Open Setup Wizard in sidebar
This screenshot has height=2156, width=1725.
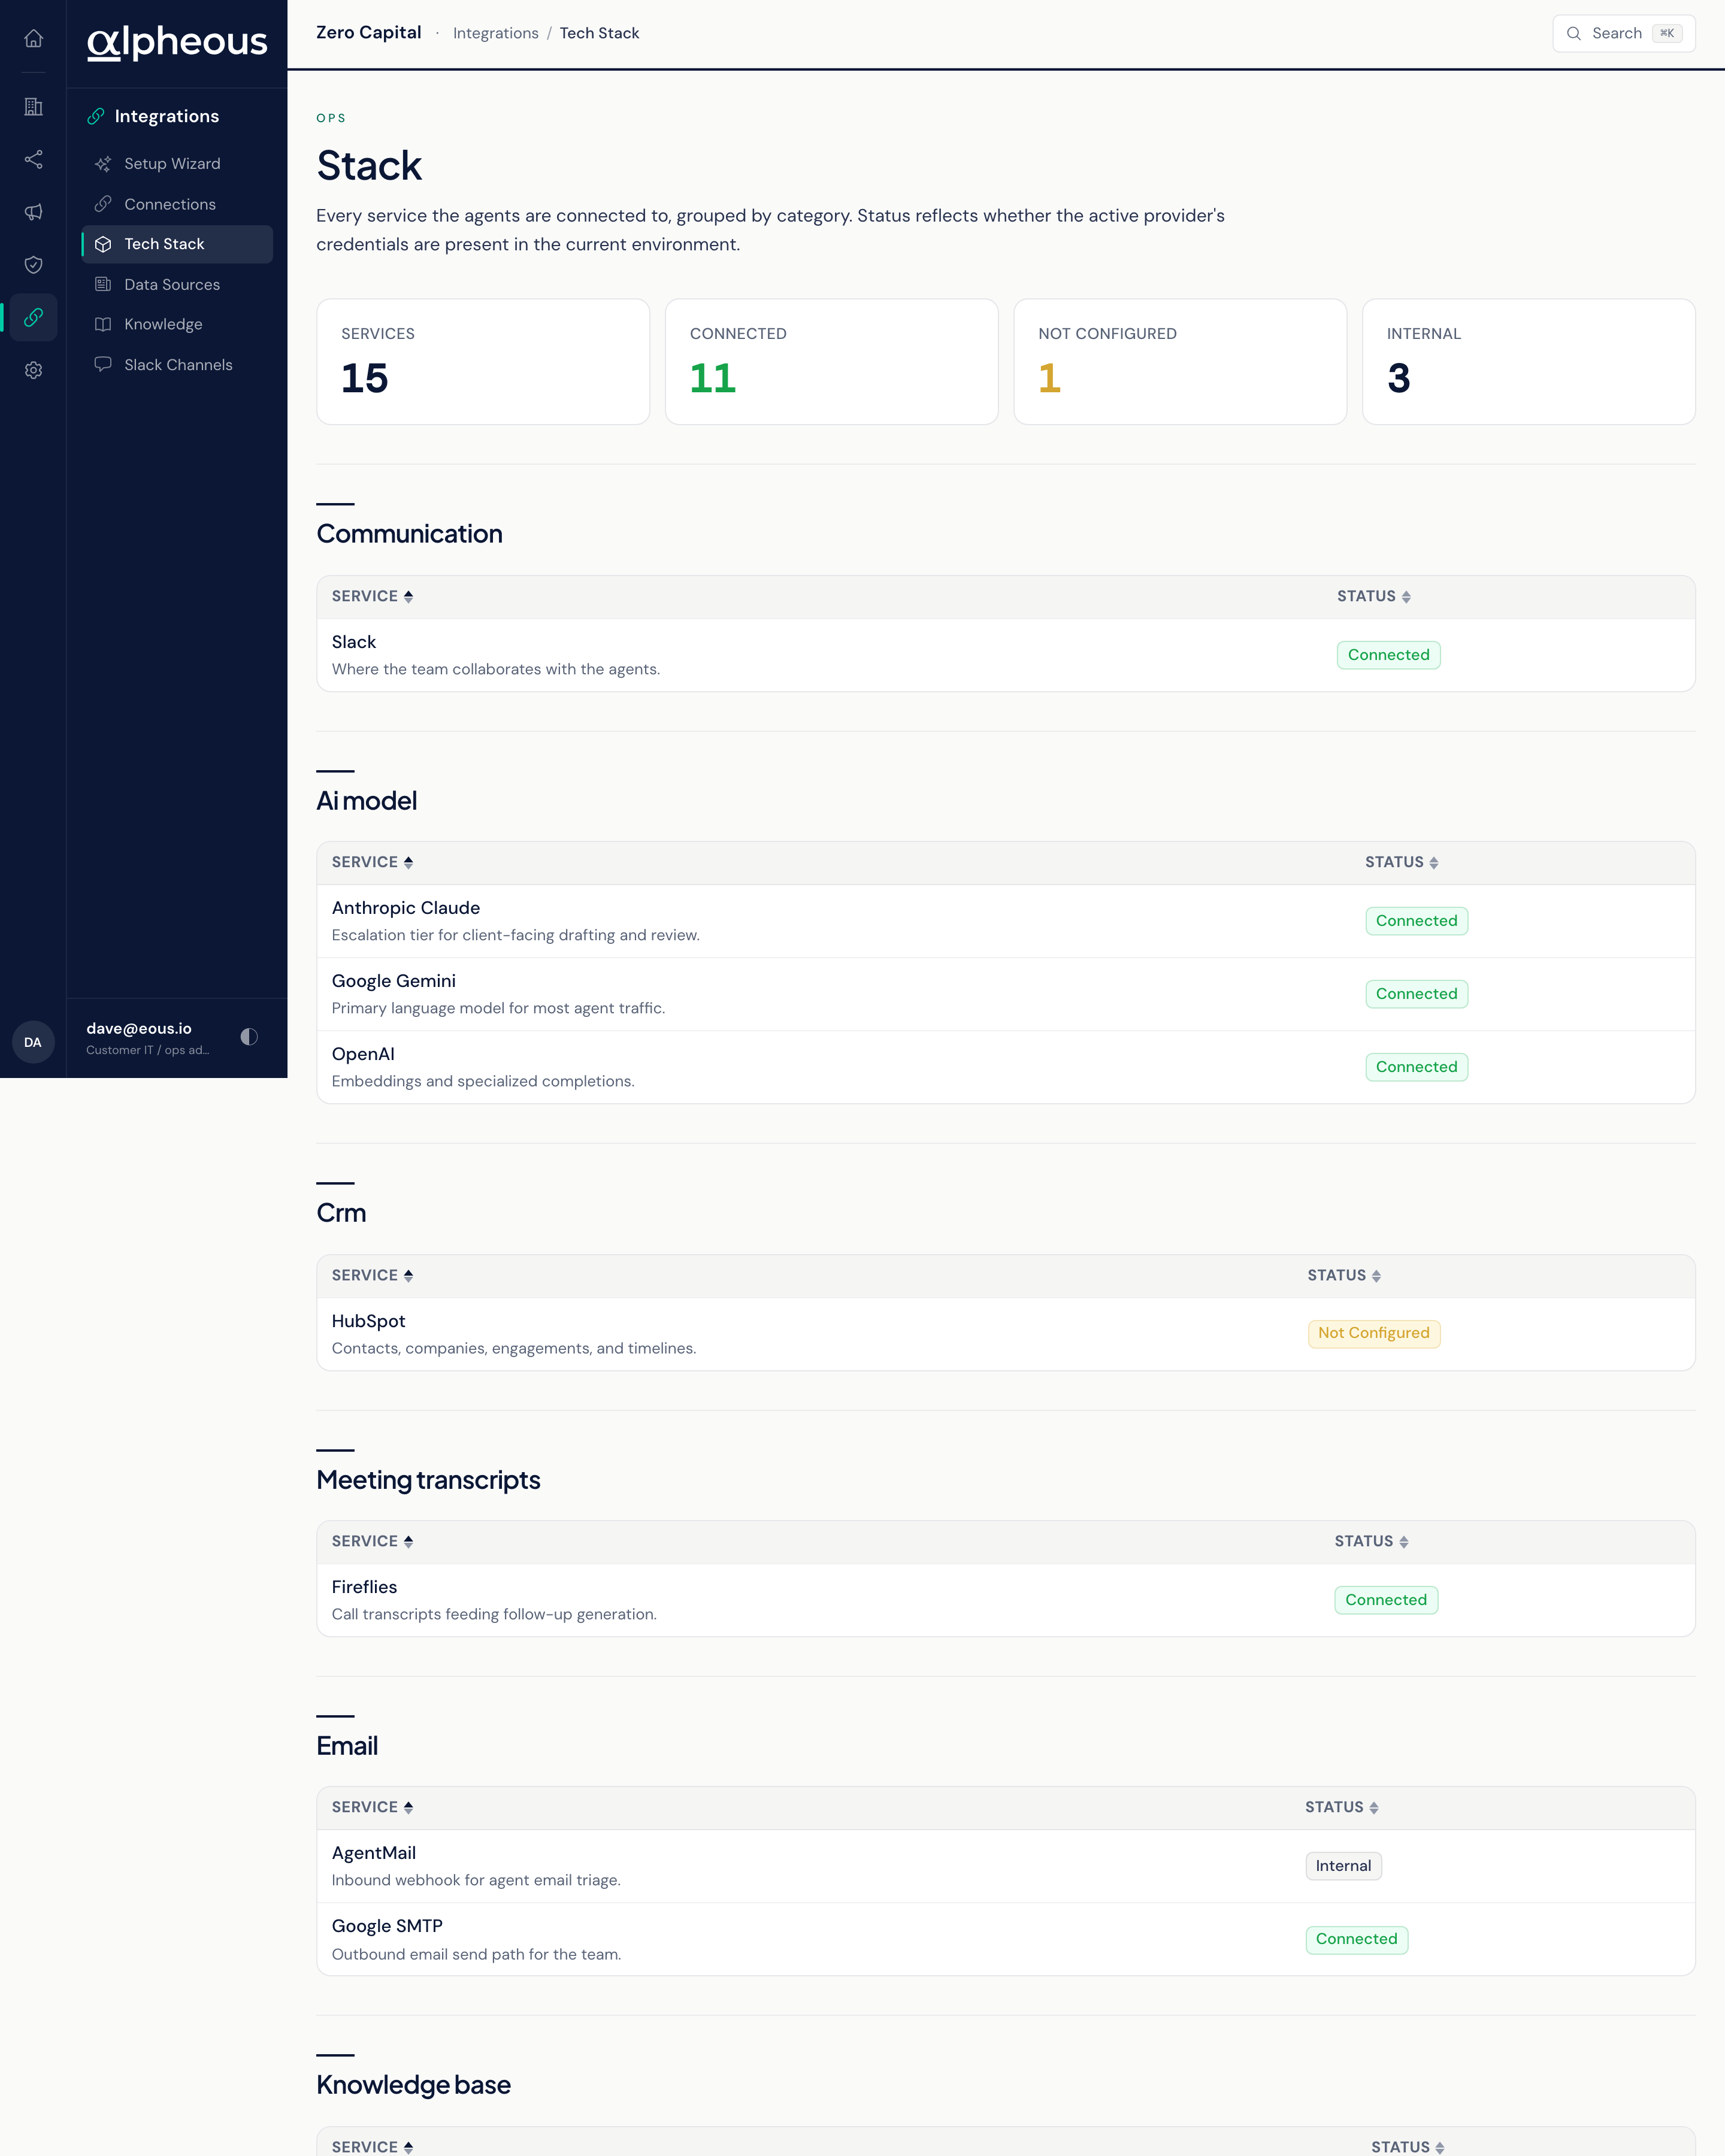click(x=177, y=164)
